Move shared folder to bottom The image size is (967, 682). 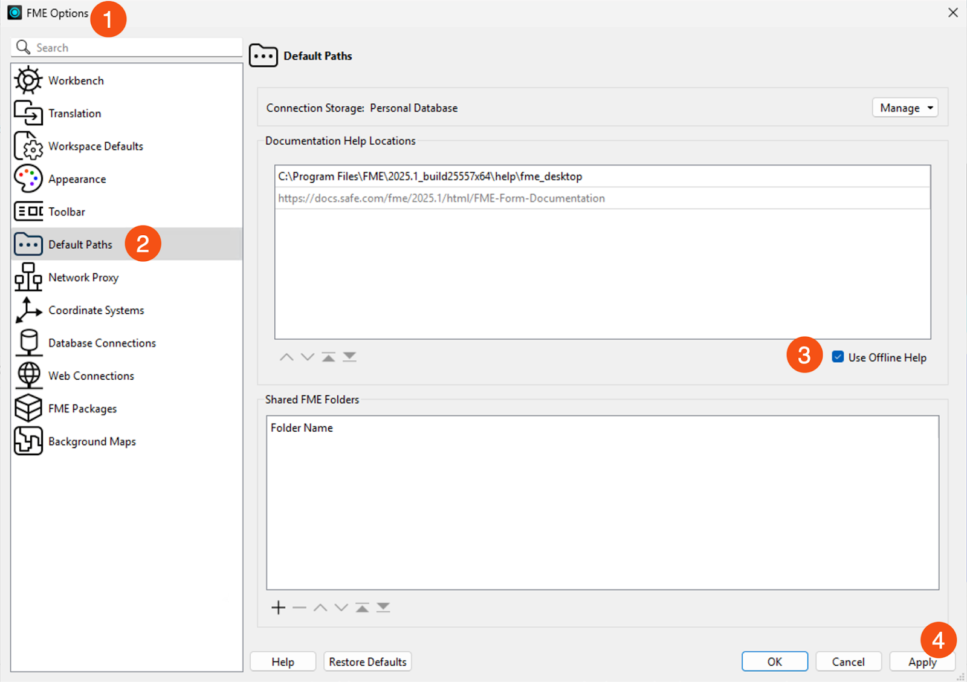tap(383, 608)
